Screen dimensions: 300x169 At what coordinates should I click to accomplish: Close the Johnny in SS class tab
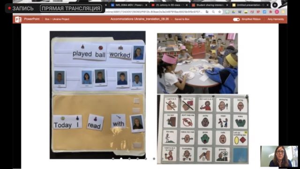click(x=187, y=5)
